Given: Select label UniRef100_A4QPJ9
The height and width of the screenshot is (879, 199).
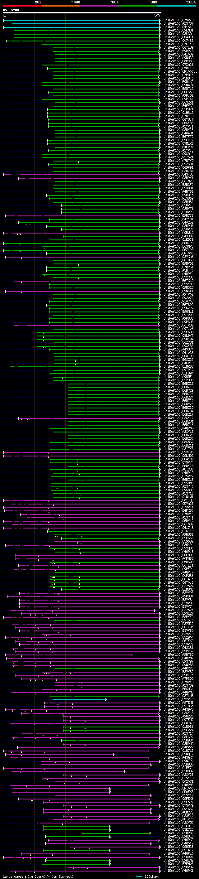Looking at the screenshot, I should (178, 473).
